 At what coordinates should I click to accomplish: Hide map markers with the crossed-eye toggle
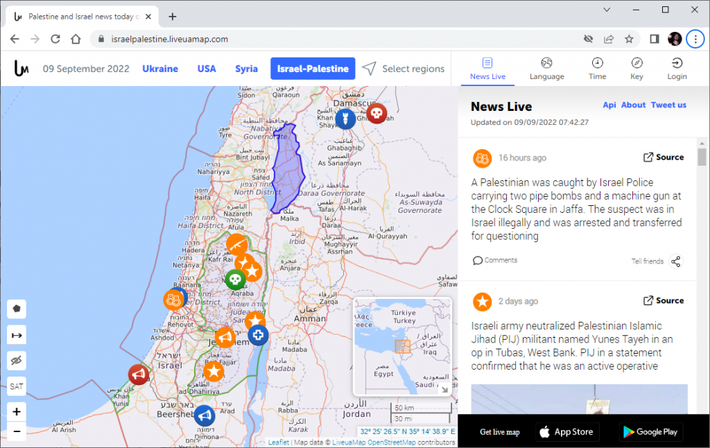16,360
